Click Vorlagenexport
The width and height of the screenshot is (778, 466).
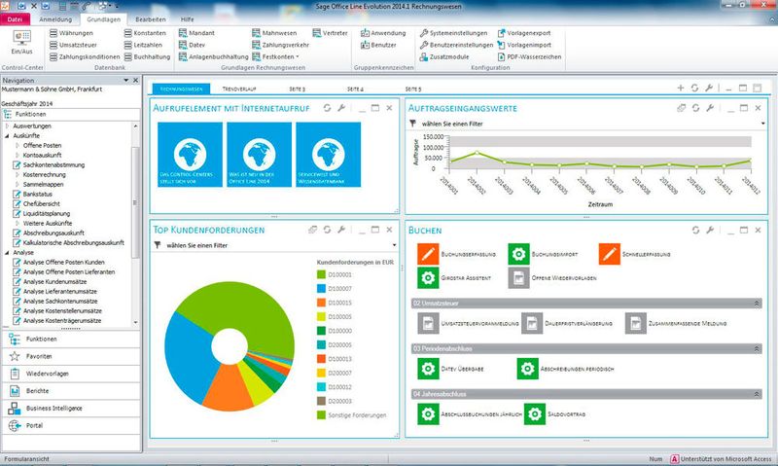pyautogui.click(x=523, y=33)
